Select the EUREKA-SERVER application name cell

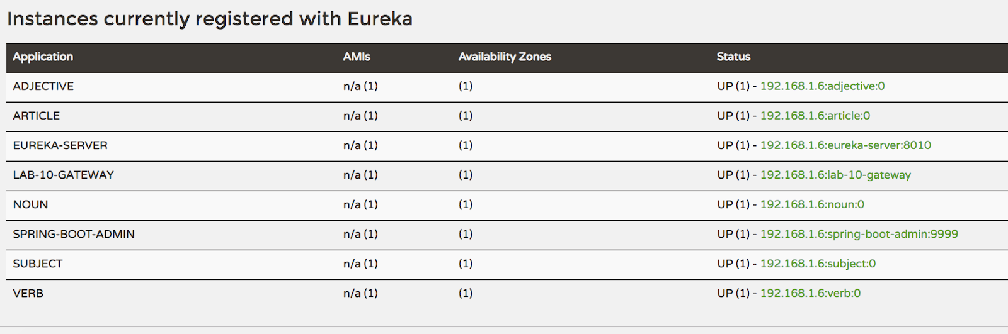click(x=60, y=145)
